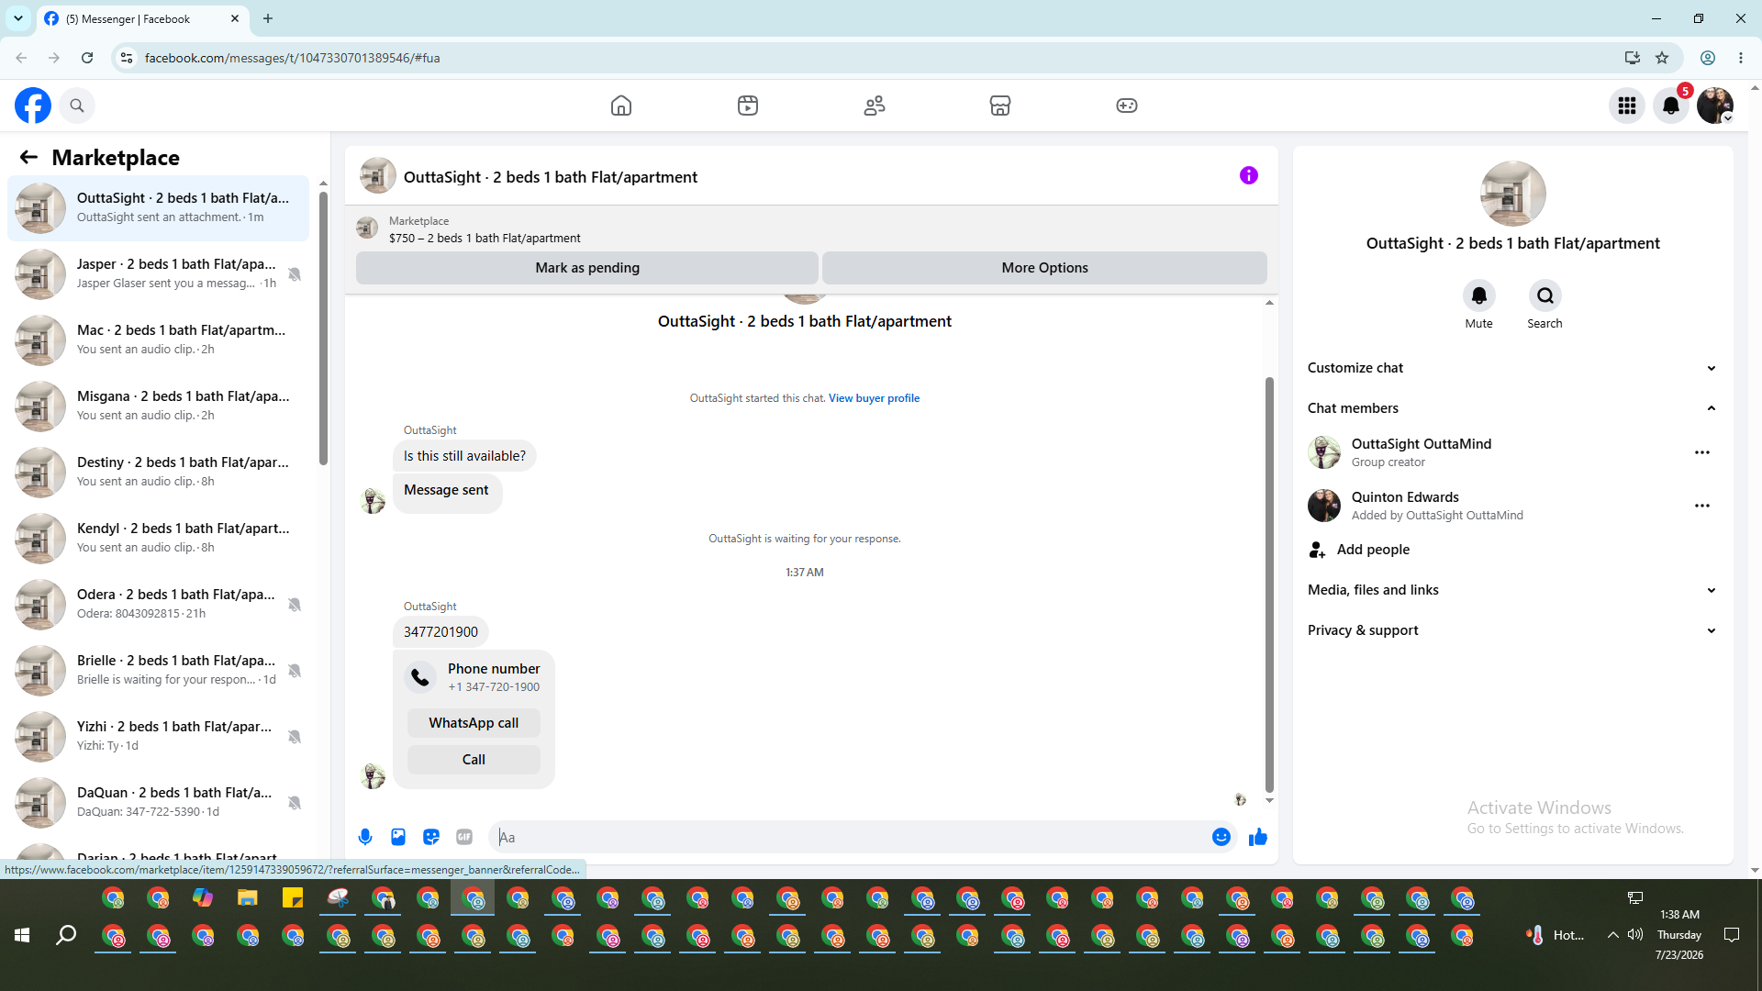The image size is (1762, 991).
Task: Open the Windows volume control
Action: pos(1635,935)
